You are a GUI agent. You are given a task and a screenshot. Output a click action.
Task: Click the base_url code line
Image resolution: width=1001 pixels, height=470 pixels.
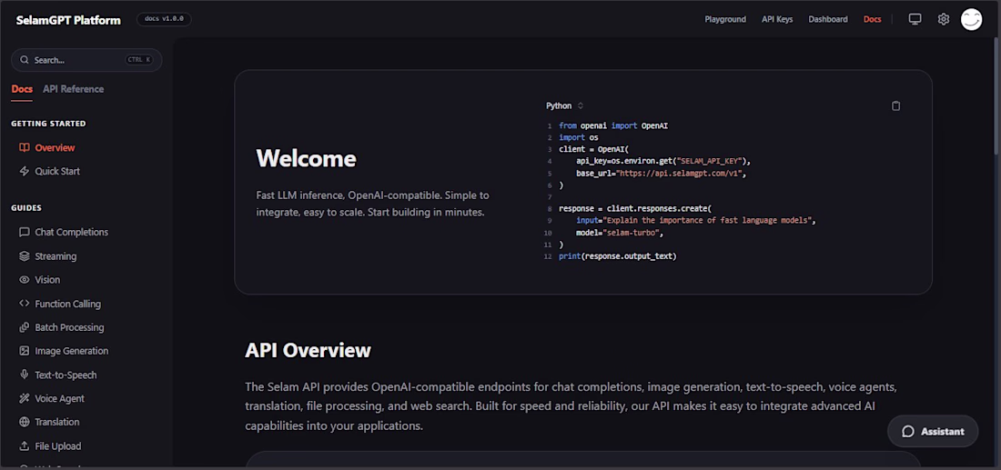662,173
